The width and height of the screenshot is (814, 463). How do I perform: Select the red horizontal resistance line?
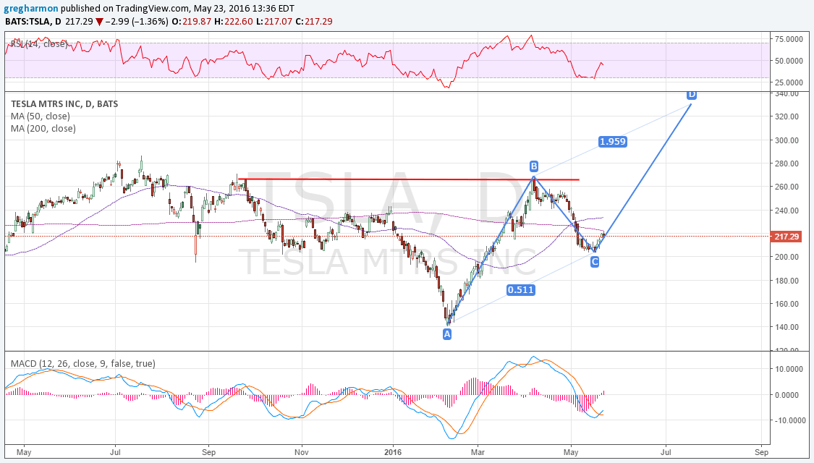tap(409, 179)
